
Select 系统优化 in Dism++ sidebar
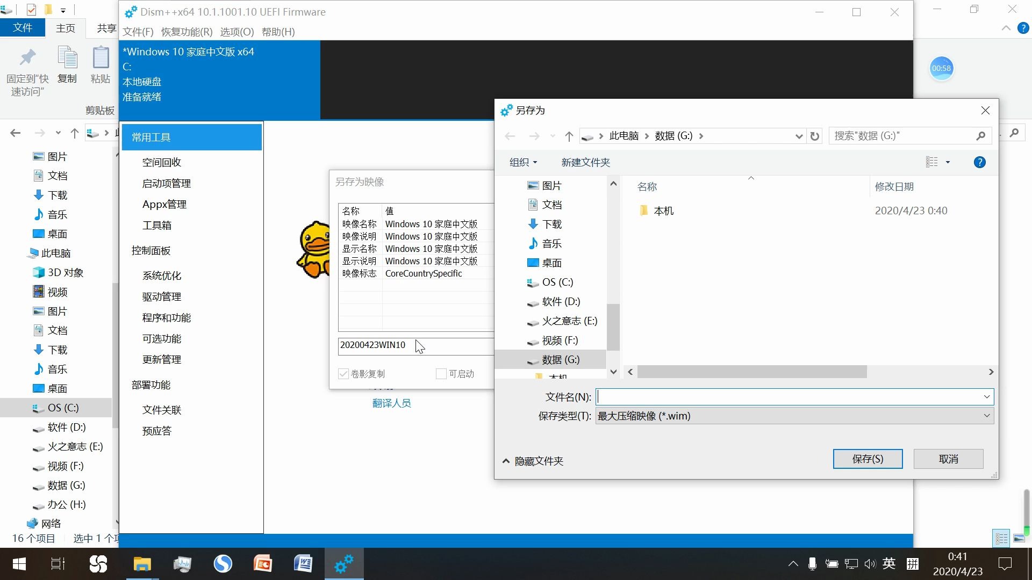click(161, 275)
